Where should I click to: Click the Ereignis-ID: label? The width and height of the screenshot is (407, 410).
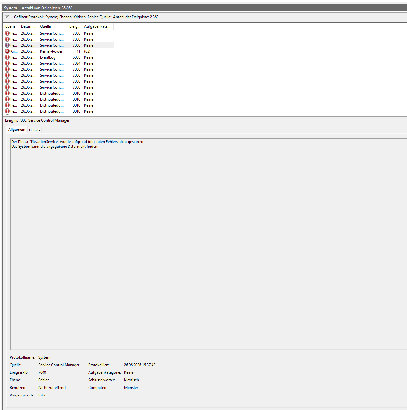19,372
